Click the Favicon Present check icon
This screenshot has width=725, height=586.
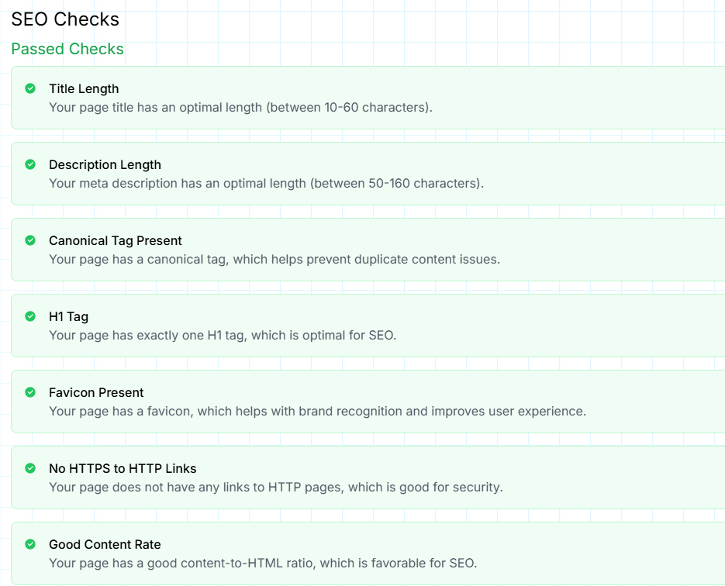(30, 392)
